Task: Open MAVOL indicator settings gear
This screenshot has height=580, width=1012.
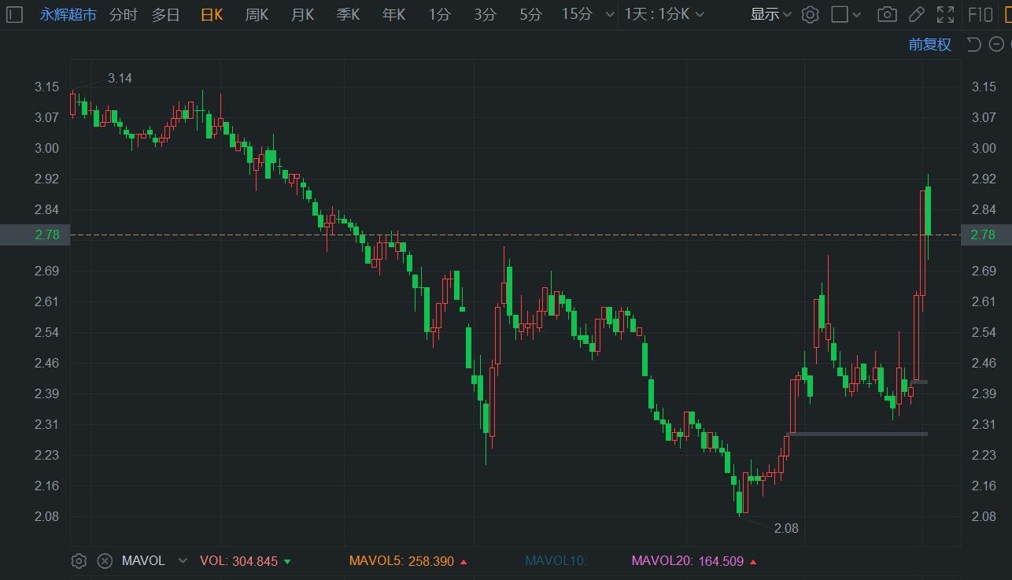Action: click(x=79, y=561)
